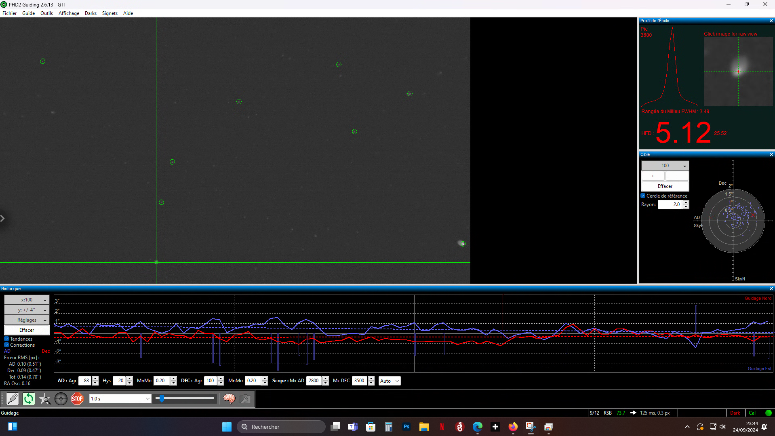The width and height of the screenshot is (775, 436).
Task: Open the Aide menu
Action: click(x=128, y=13)
